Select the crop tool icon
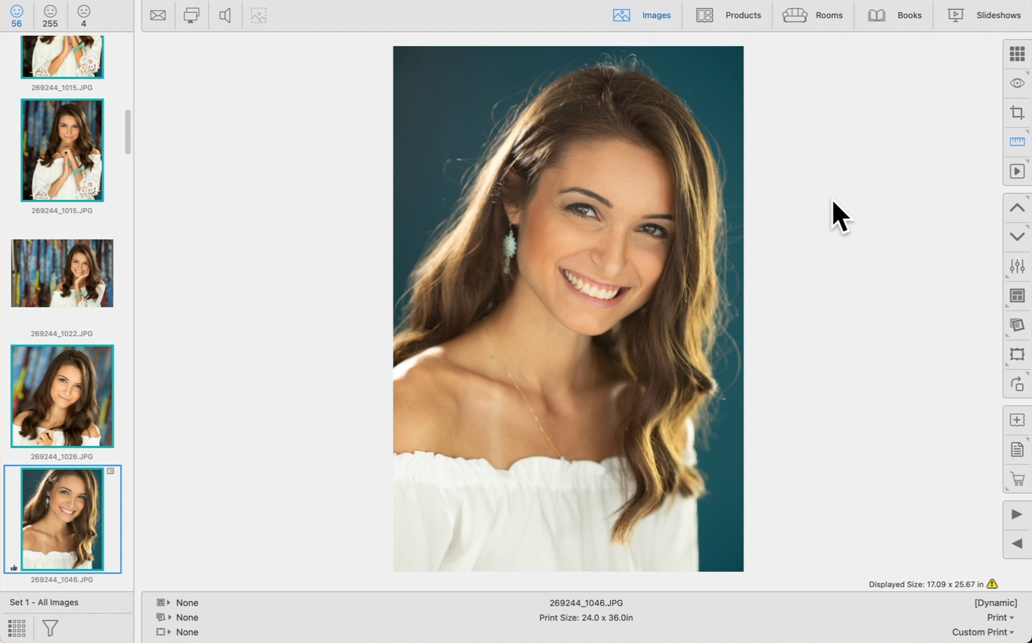Screen dimensions: 1032x643 1017,113
